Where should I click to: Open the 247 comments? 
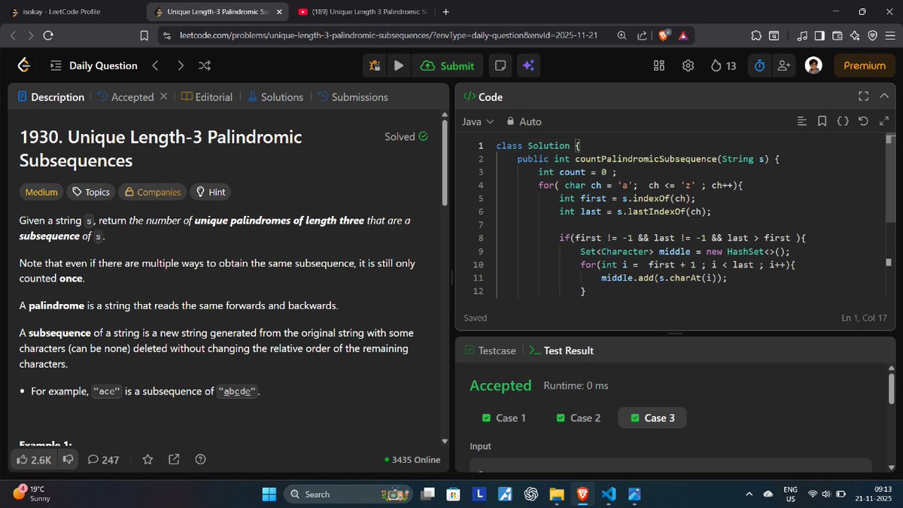(x=103, y=459)
